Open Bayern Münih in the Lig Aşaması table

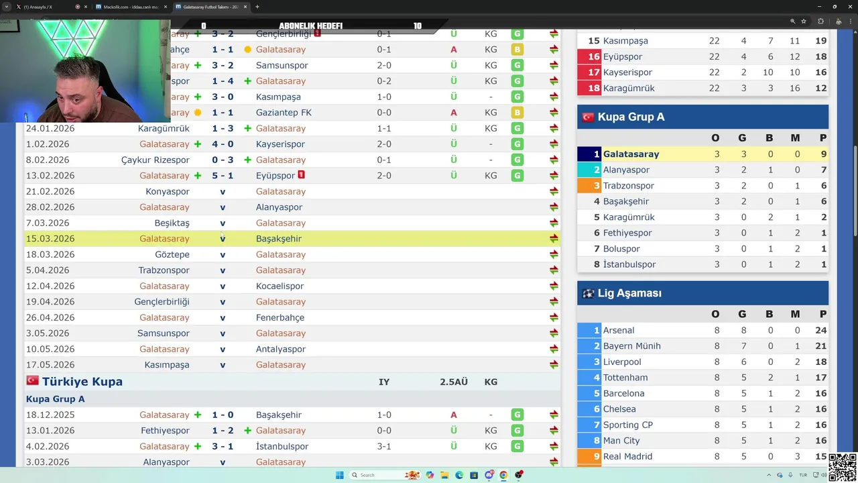pyautogui.click(x=631, y=346)
